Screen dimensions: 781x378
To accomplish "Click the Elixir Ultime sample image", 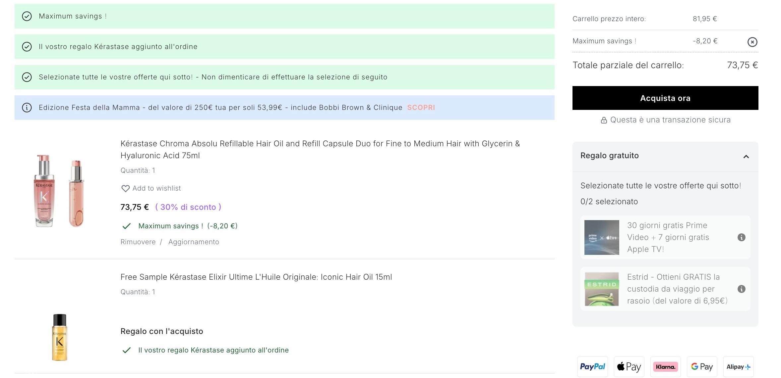I will pyautogui.click(x=60, y=337).
